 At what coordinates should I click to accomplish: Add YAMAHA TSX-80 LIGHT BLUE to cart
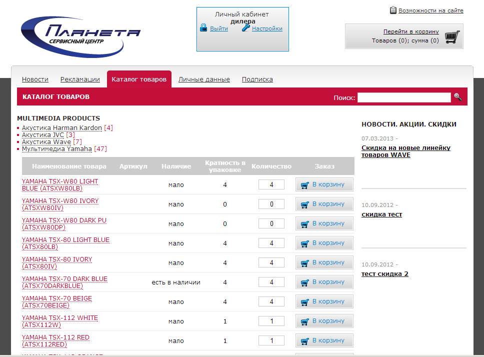[324, 243]
